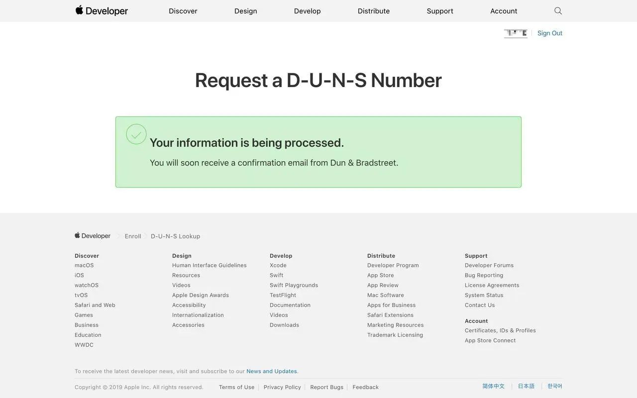Open iOS footer link
This screenshot has width=637, height=398.
(x=79, y=275)
